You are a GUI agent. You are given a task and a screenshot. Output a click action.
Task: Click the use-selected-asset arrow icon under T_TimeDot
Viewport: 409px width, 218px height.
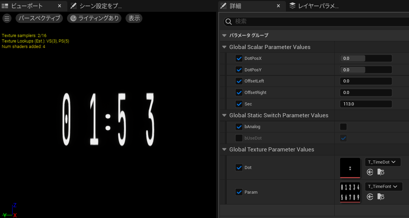coord(370,172)
